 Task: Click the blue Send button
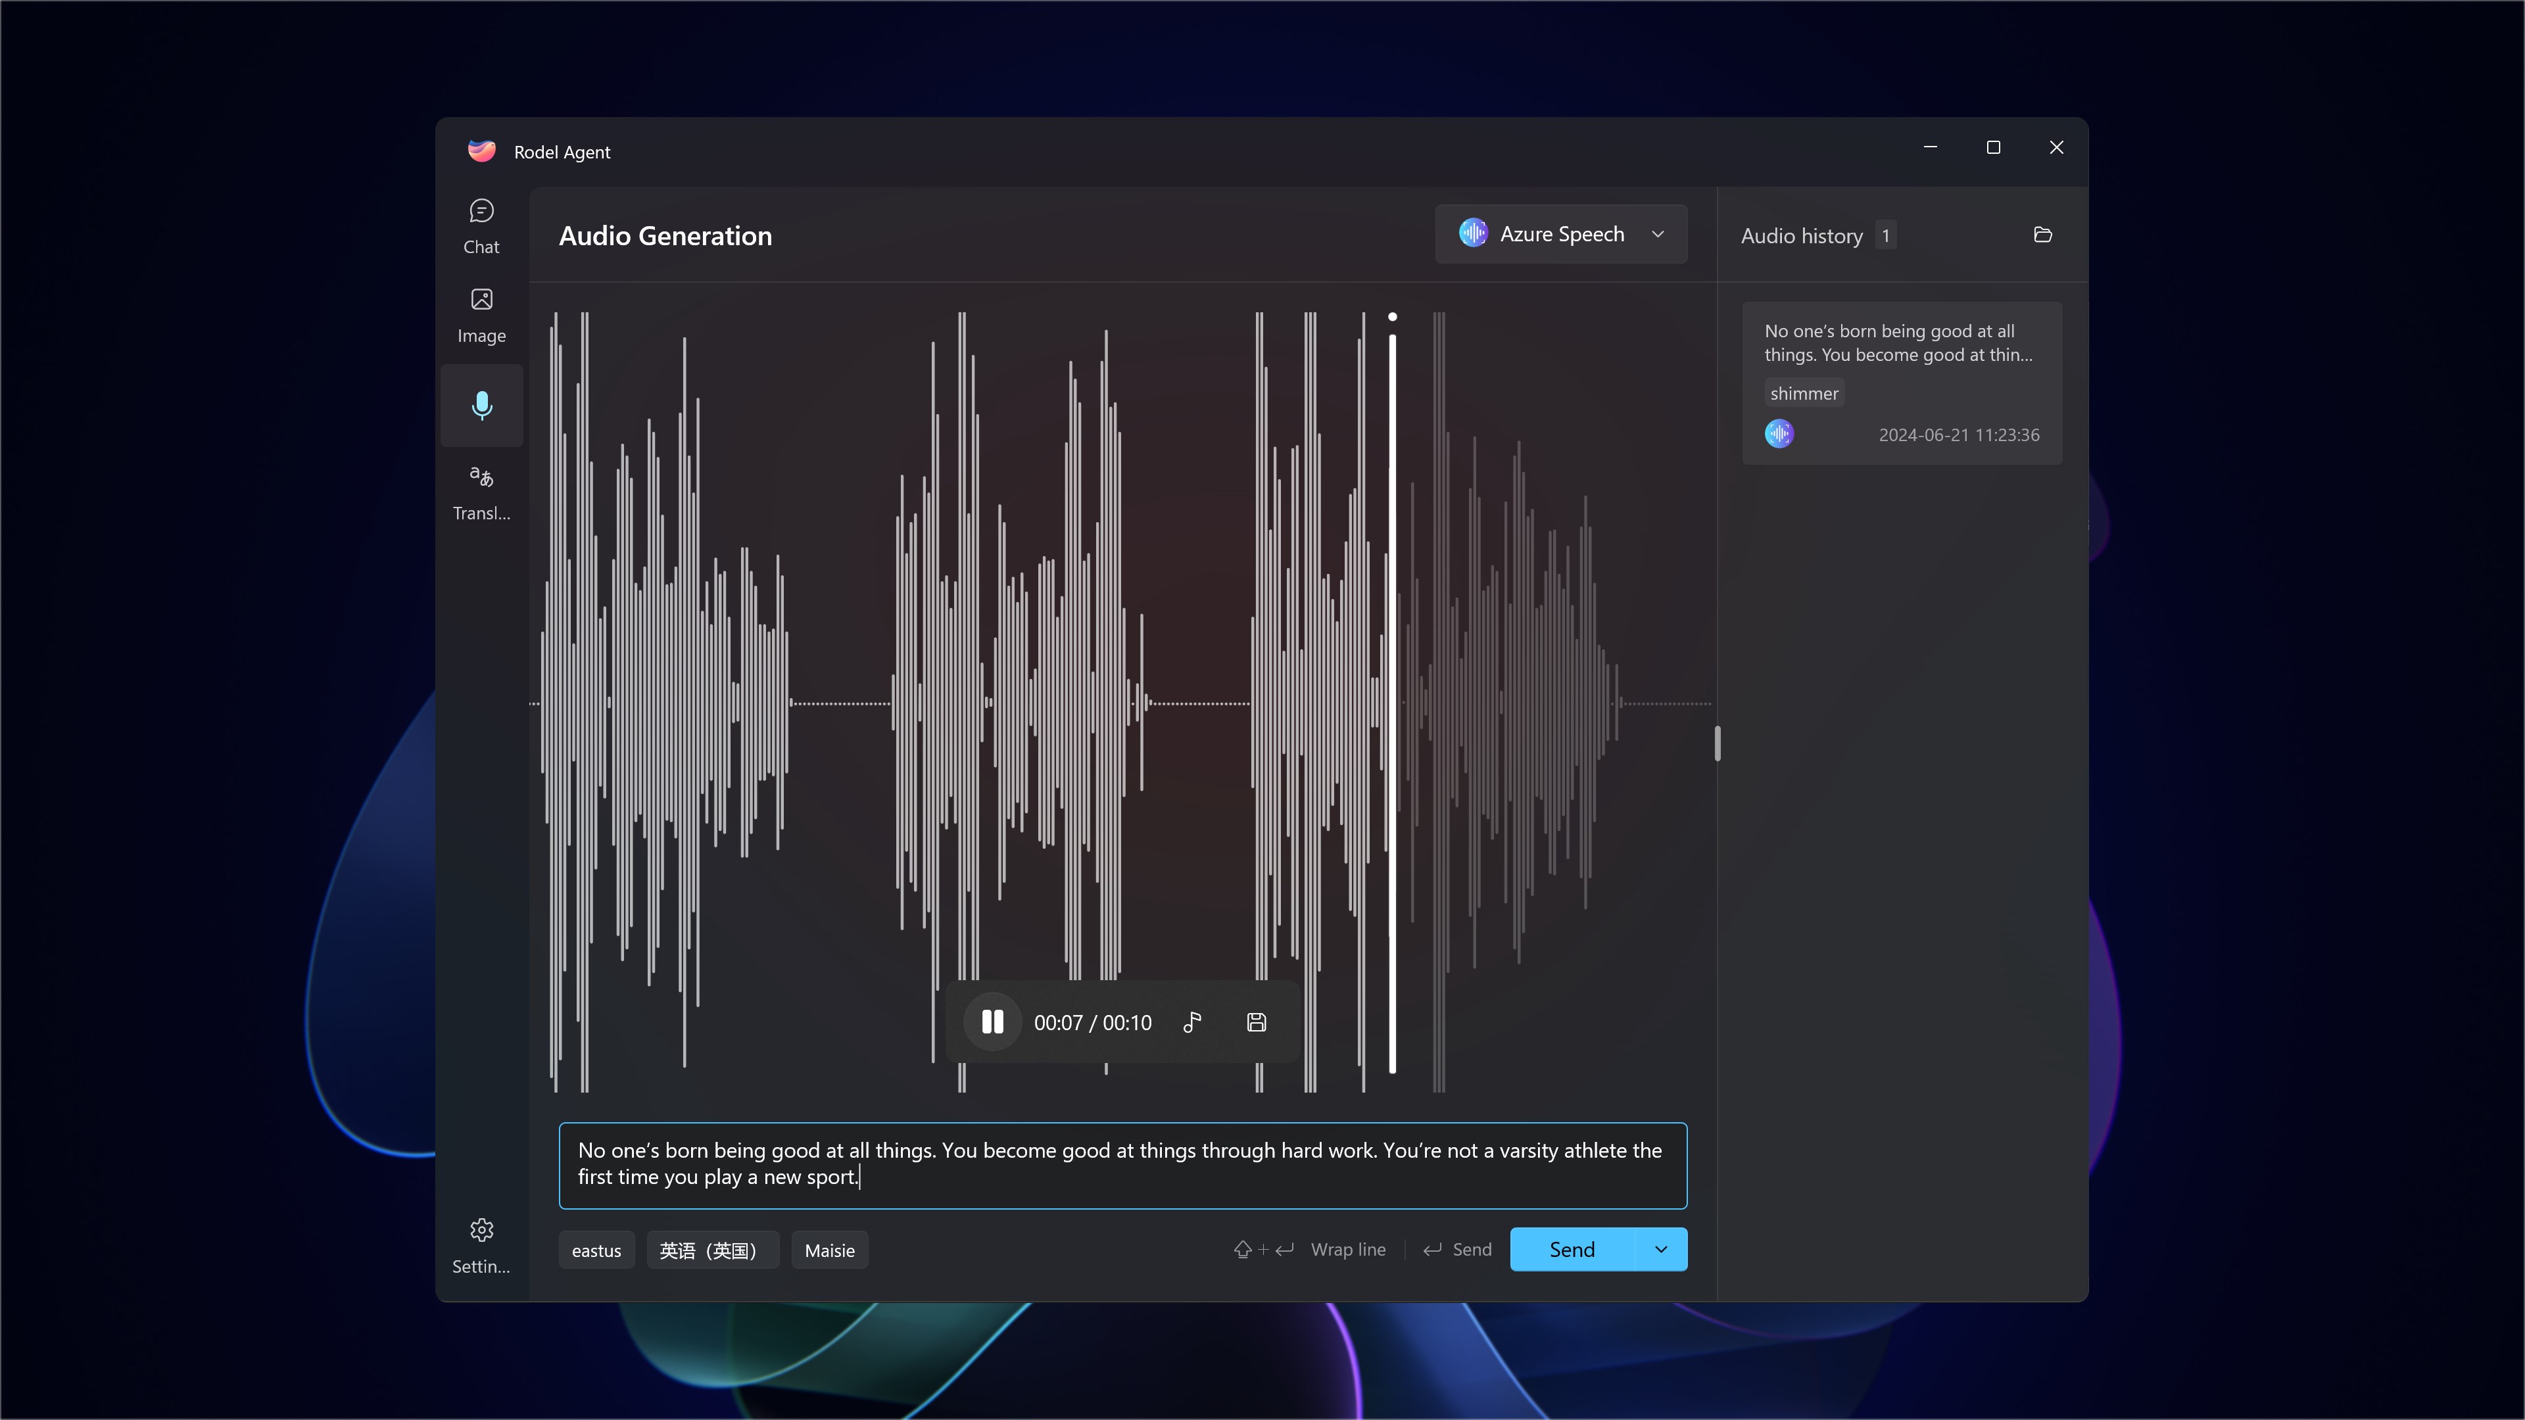[x=1572, y=1250]
